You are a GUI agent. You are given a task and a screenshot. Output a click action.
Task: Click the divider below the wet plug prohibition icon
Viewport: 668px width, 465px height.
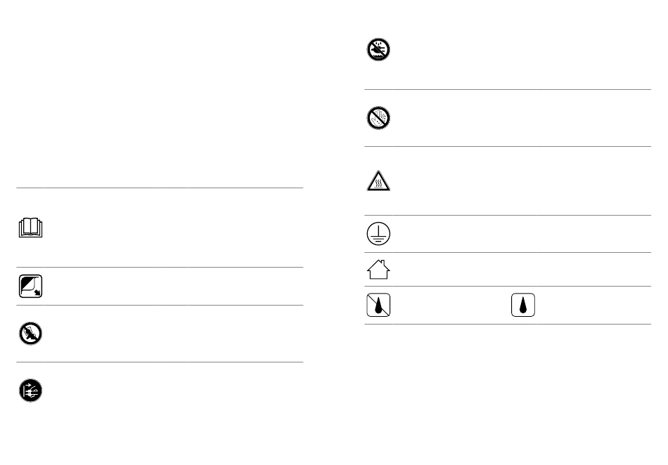[507, 89]
